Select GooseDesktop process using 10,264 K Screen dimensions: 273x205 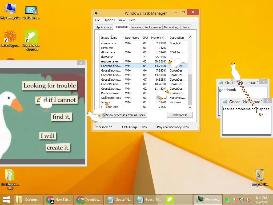(x=144, y=84)
